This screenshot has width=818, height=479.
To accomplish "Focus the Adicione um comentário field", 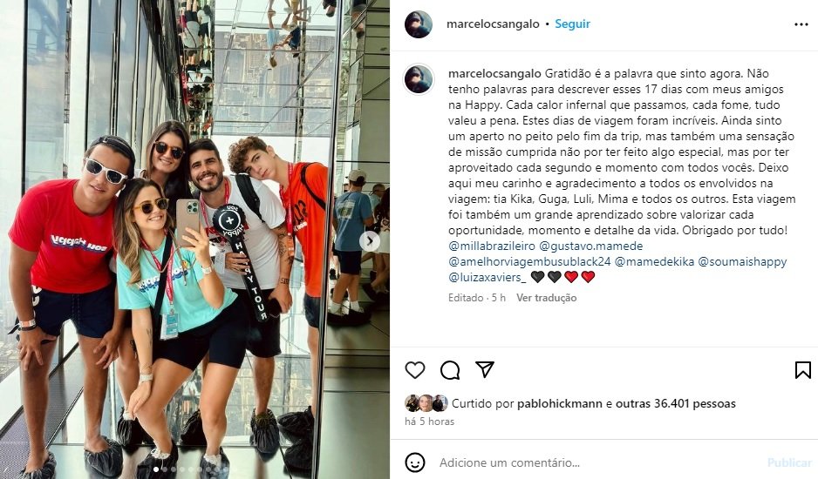I will [x=599, y=462].
